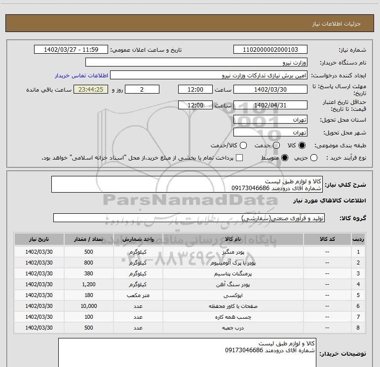Click the اطلاعات کالاهای مورد نیاز heading
Screen dimensions: 380x367
coord(329,200)
